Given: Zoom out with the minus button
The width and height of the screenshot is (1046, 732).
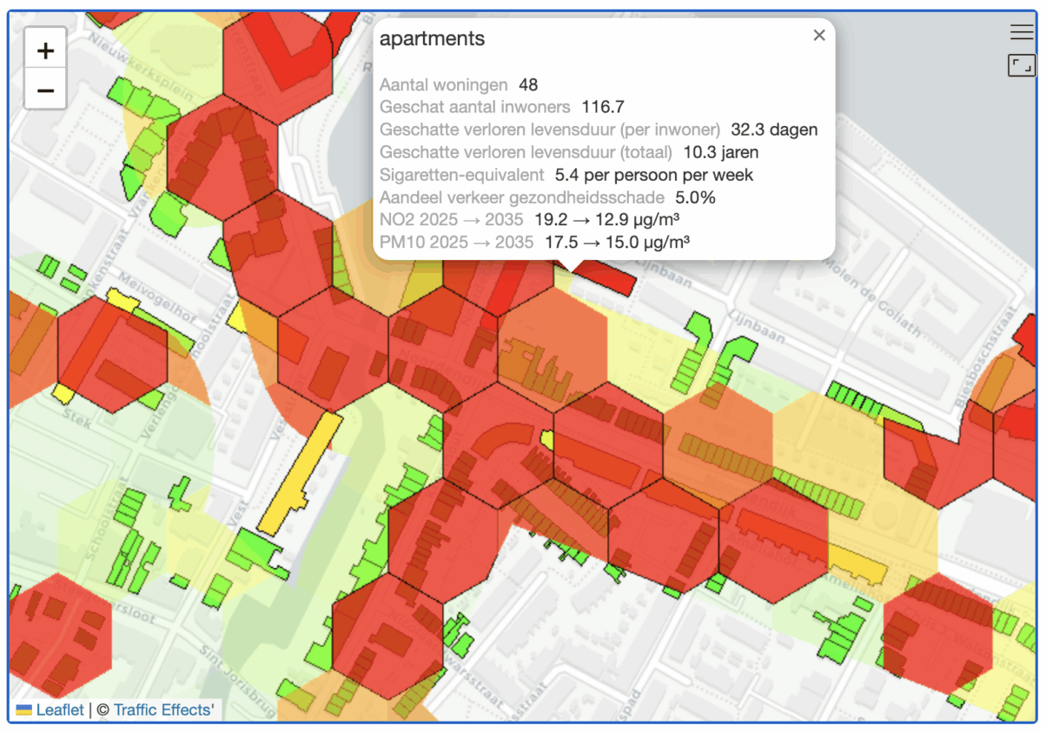Looking at the screenshot, I should [45, 90].
